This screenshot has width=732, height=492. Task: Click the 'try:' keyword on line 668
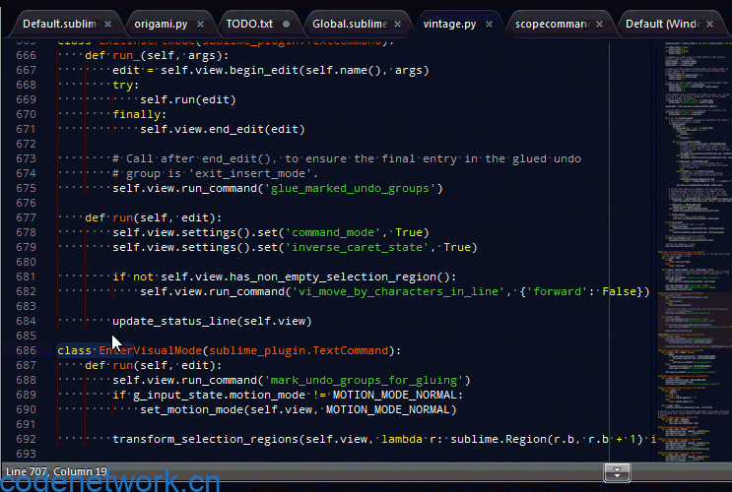point(126,86)
